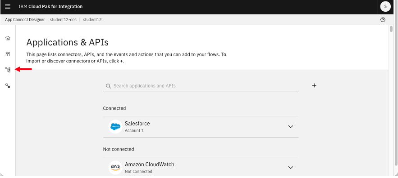Click the App Connect Designer breadcrumb
Screen dimensions: 398x178
25,19
